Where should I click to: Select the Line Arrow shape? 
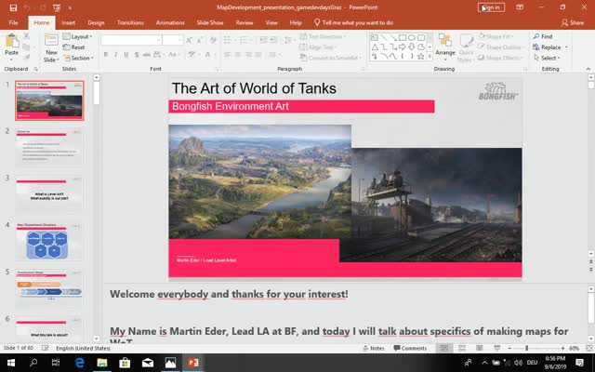tap(393, 37)
